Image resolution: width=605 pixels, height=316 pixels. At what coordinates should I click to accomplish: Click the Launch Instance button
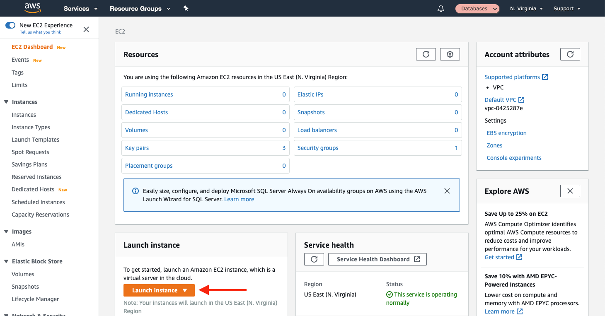click(155, 290)
